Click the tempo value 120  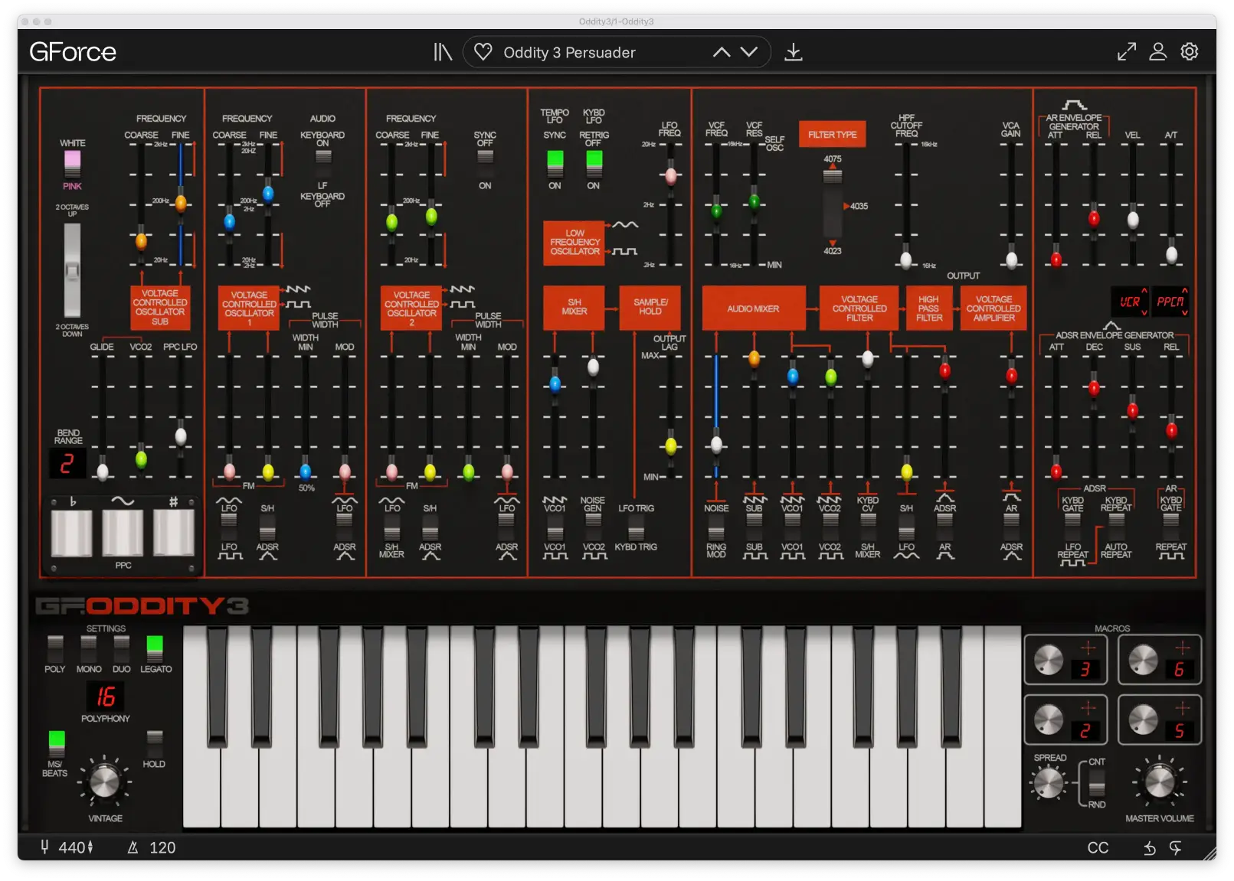162,847
